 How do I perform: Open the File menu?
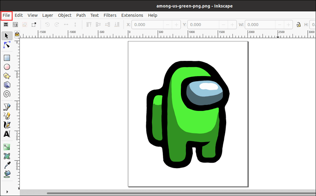[6, 15]
